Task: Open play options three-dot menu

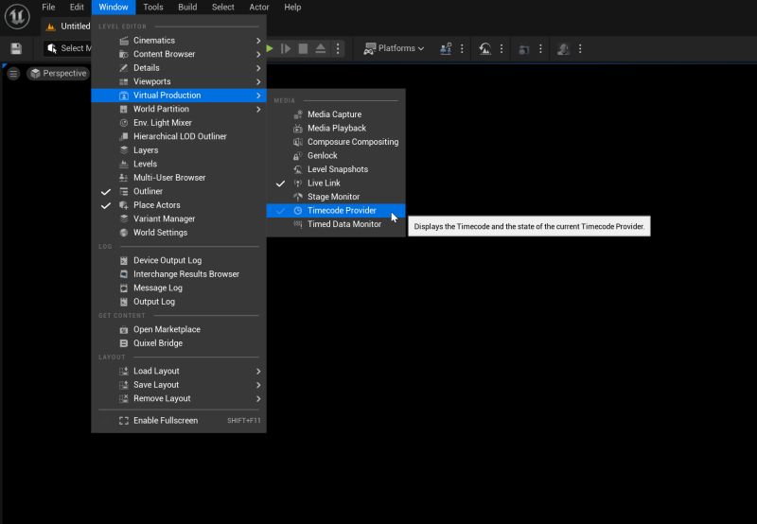Action: pos(338,48)
